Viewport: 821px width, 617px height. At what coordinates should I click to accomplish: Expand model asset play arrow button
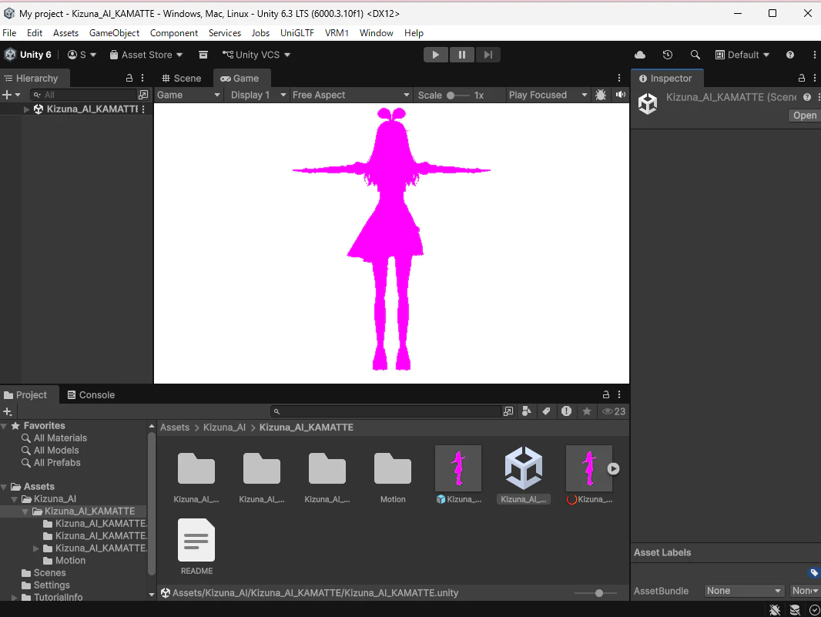pyautogui.click(x=613, y=469)
